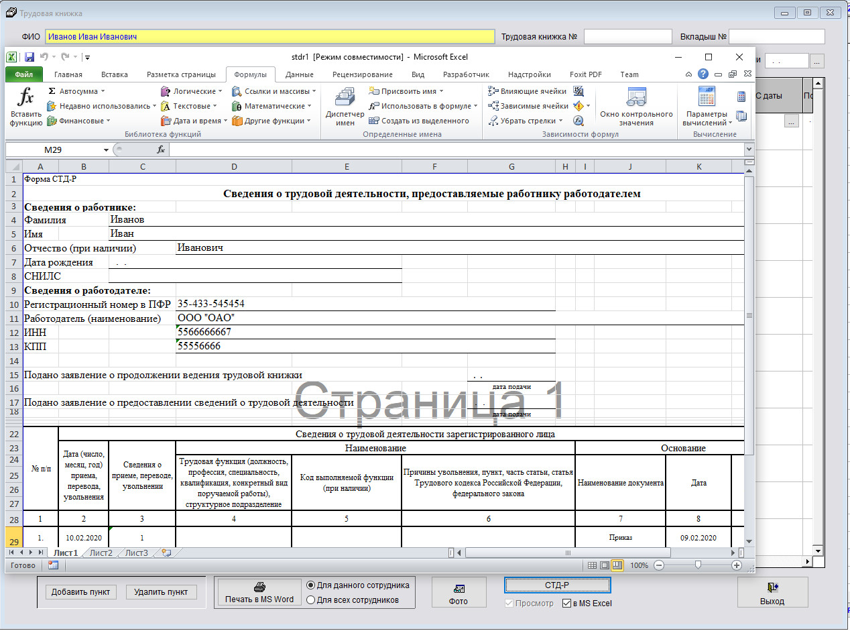850x631 pixels.
Task: Click Excel Help question mark icon
Action: click(703, 74)
